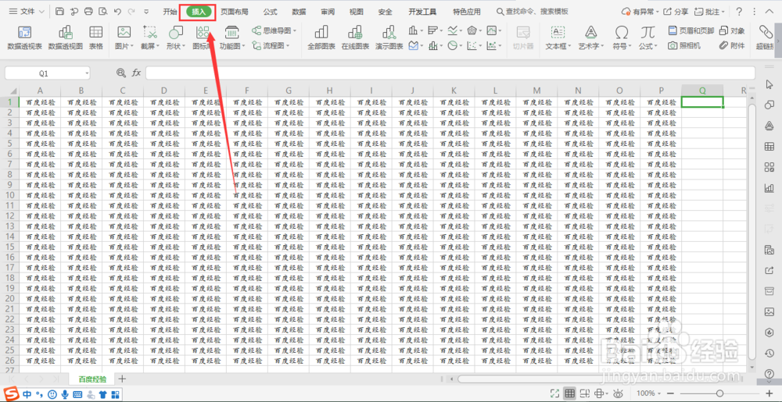Click the zoom out minus button
The height and width of the screenshot is (402, 782).
coord(669,393)
